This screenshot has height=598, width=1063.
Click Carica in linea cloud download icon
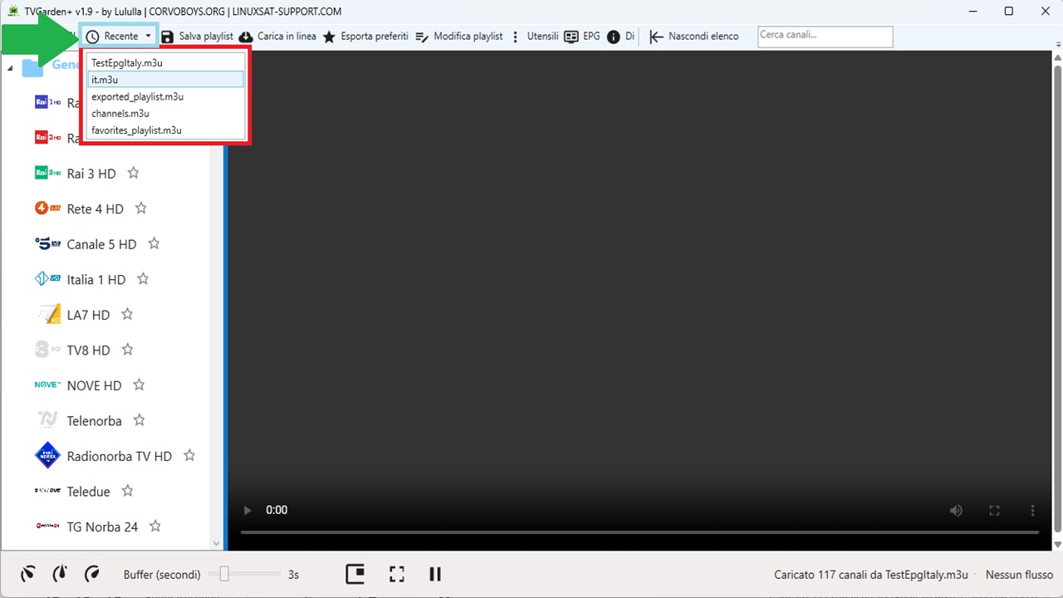click(246, 37)
